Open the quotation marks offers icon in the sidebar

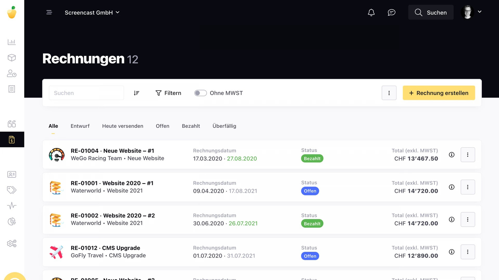click(x=12, y=124)
